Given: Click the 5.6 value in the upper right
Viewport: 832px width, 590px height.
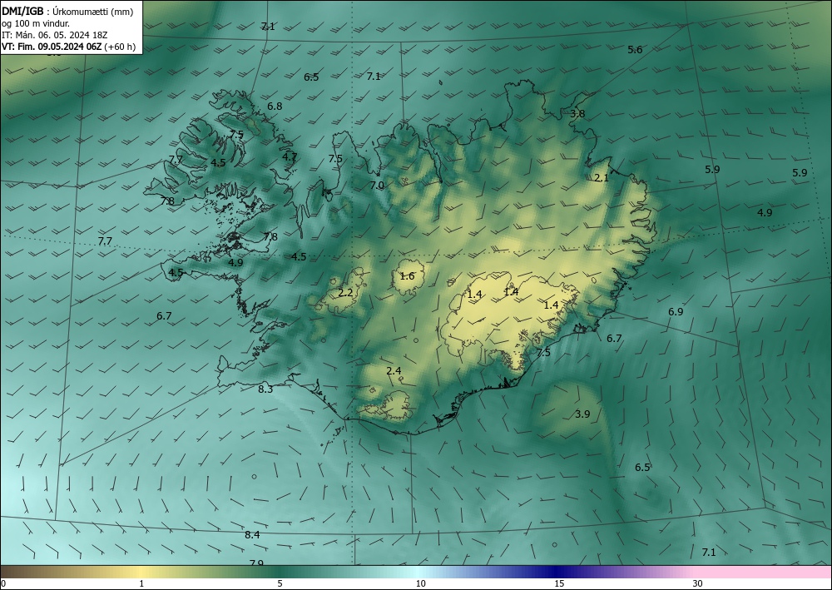Looking at the screenshot, I should click(635, 50).
